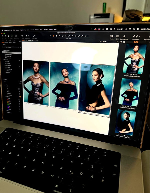
Task: Open the Image Layer dropdown
Action: click(32, 40)
